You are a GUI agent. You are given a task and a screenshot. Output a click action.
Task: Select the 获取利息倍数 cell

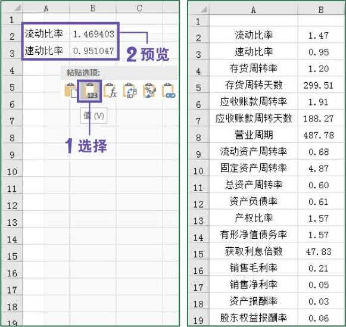click(x=254, y=251)
